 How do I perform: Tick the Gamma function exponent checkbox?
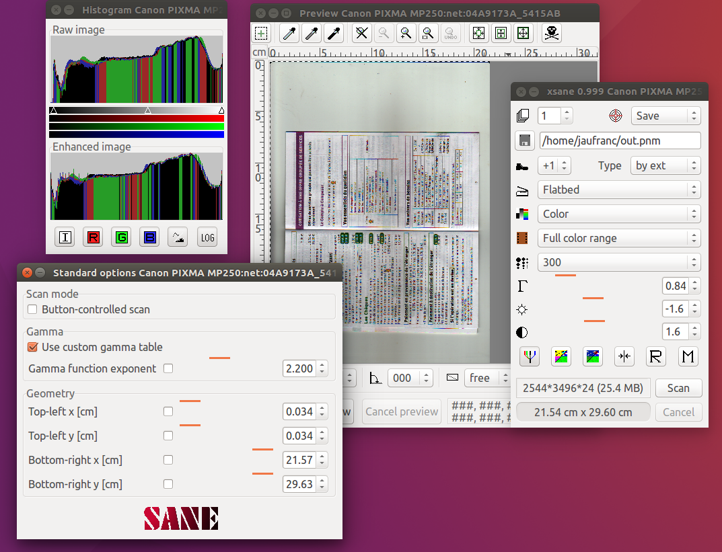click(x=168, y=368)
